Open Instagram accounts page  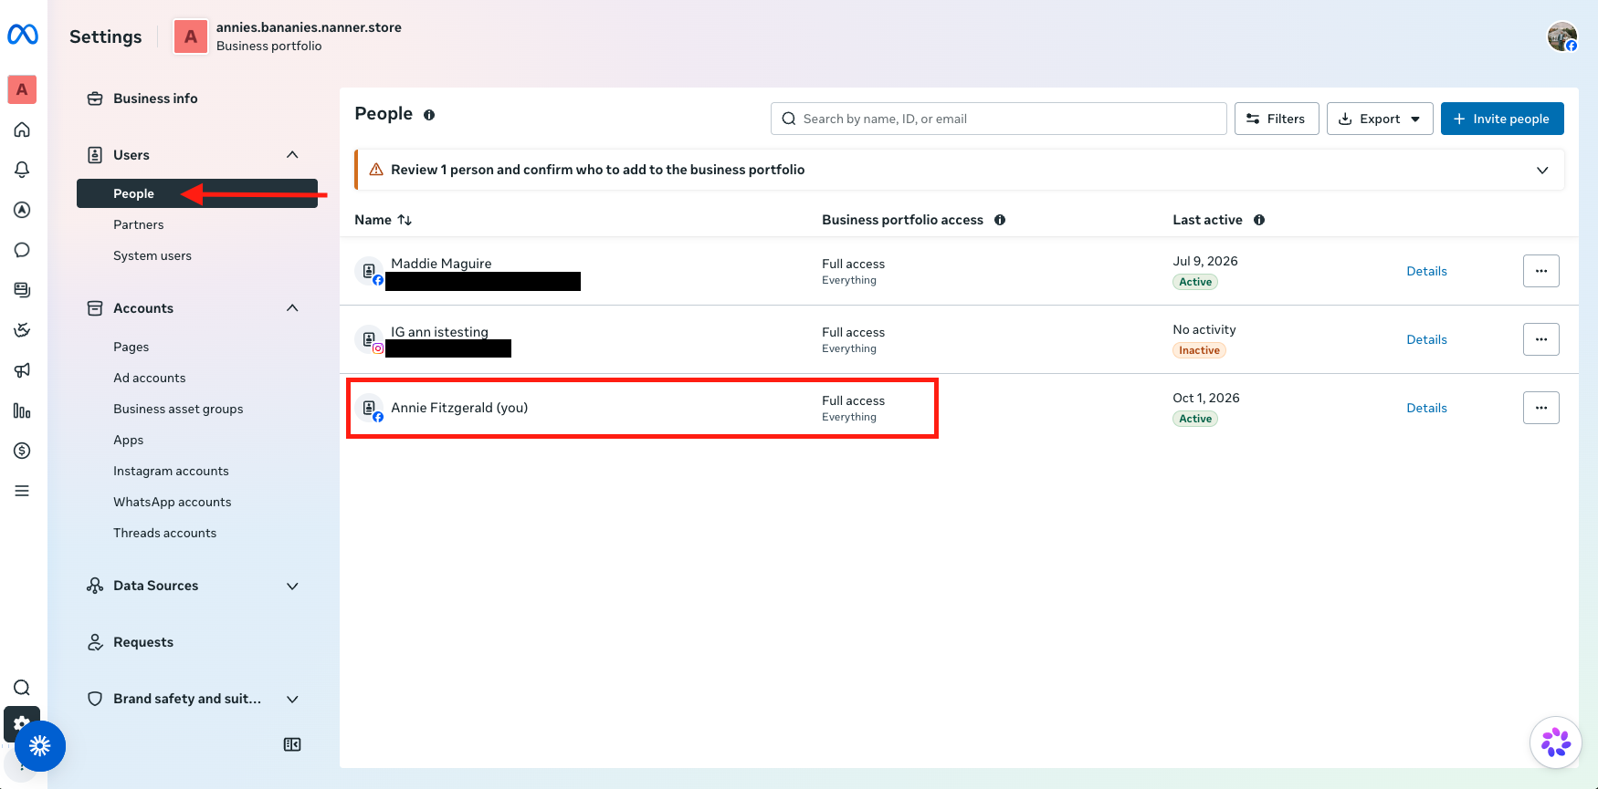pyautogui.click(x=171, y=471)
